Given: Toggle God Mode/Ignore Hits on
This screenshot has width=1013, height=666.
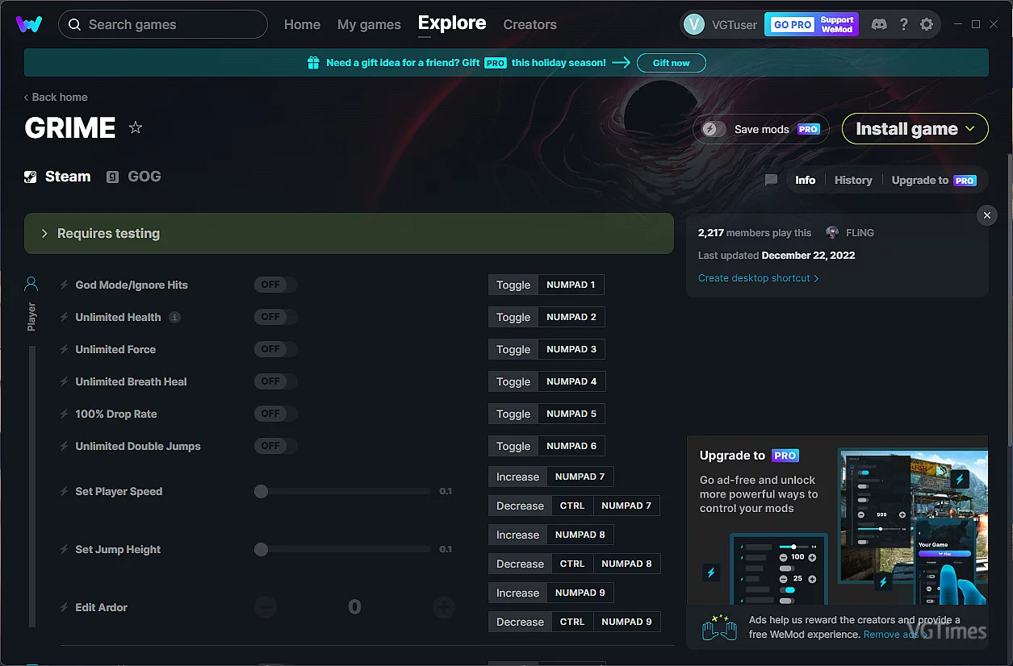Looking at the screenshot, I should [x=276, y=285].
